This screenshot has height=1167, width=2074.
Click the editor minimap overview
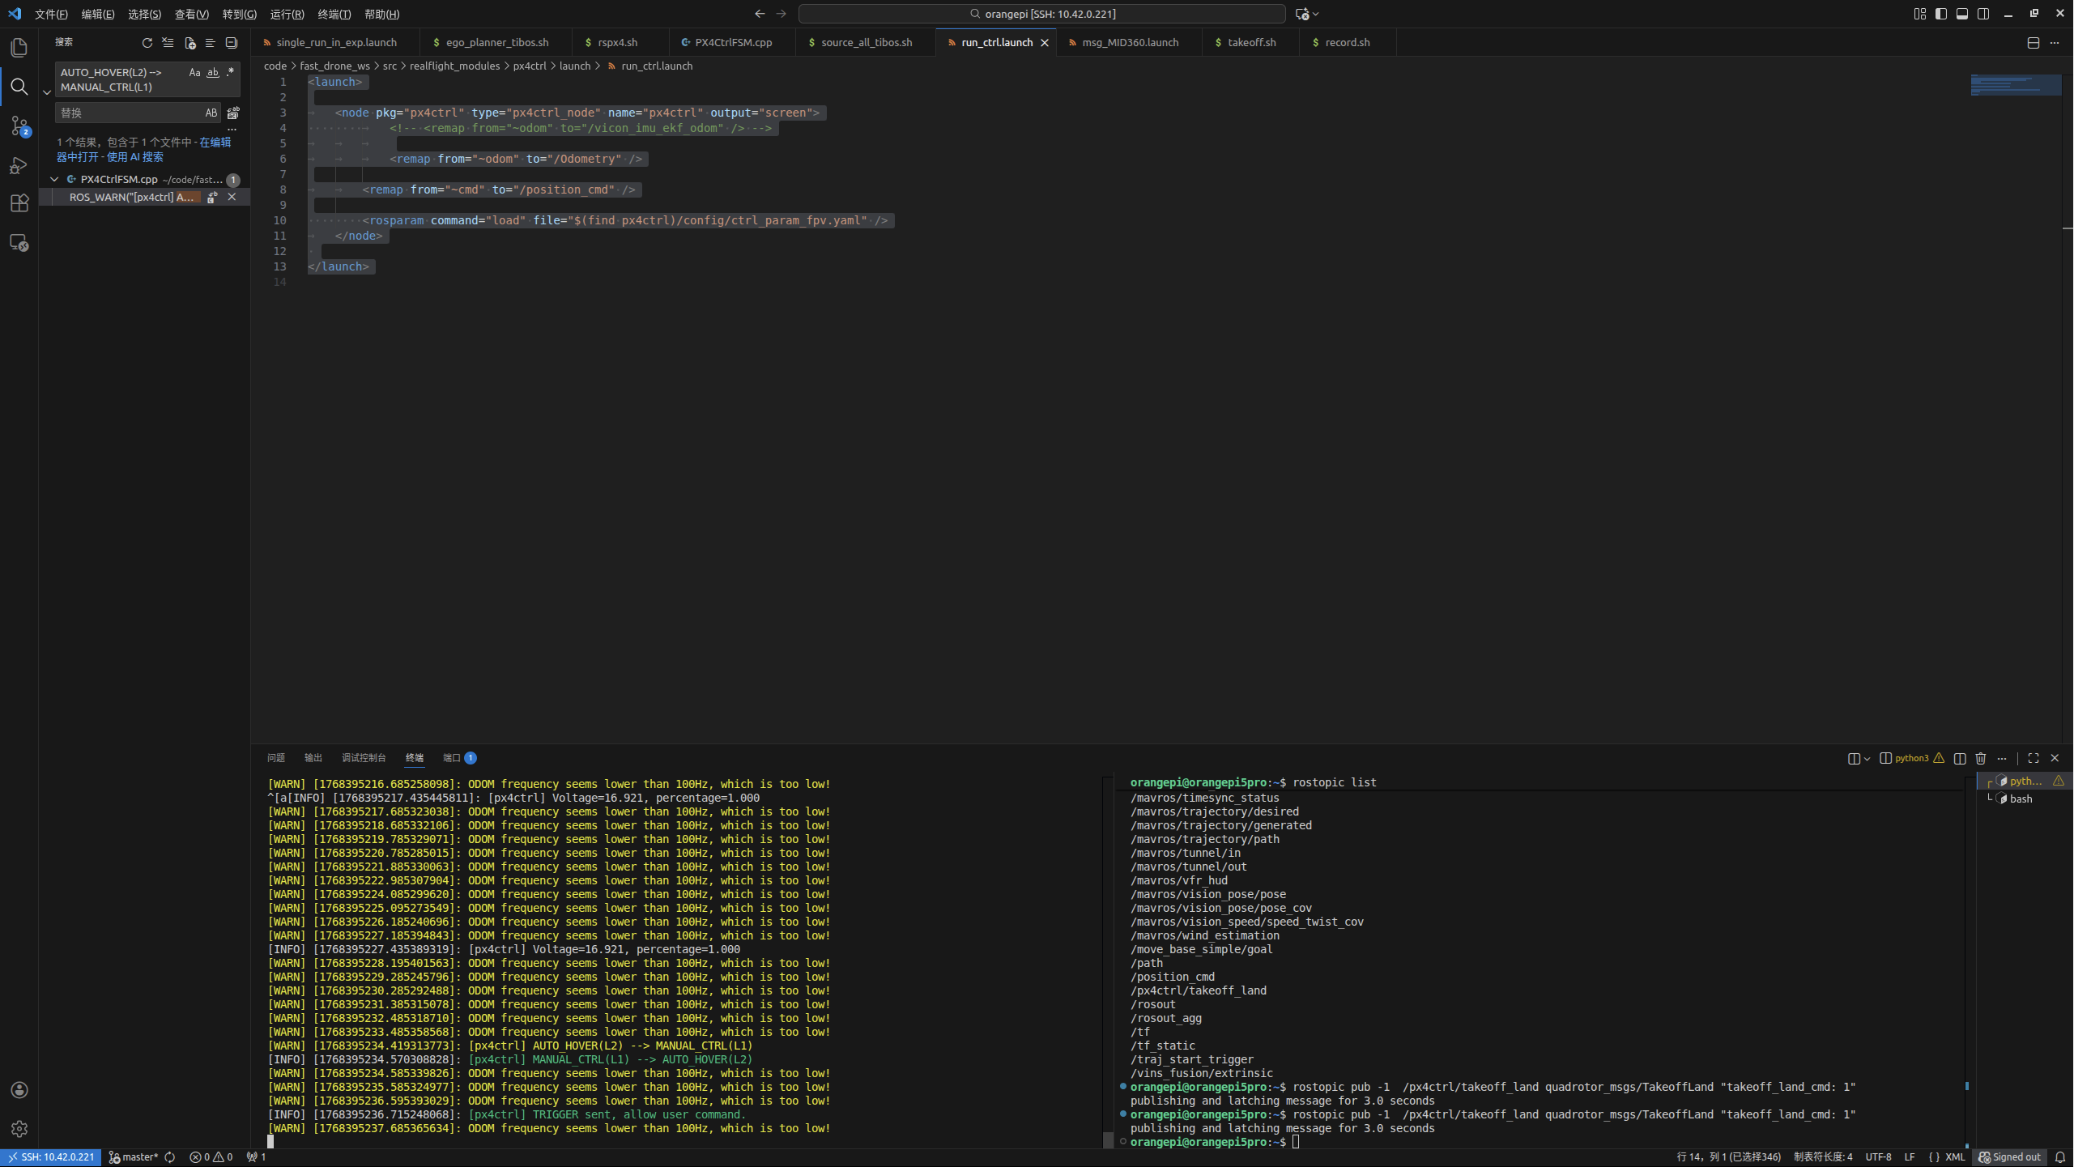pos(2015,85)
